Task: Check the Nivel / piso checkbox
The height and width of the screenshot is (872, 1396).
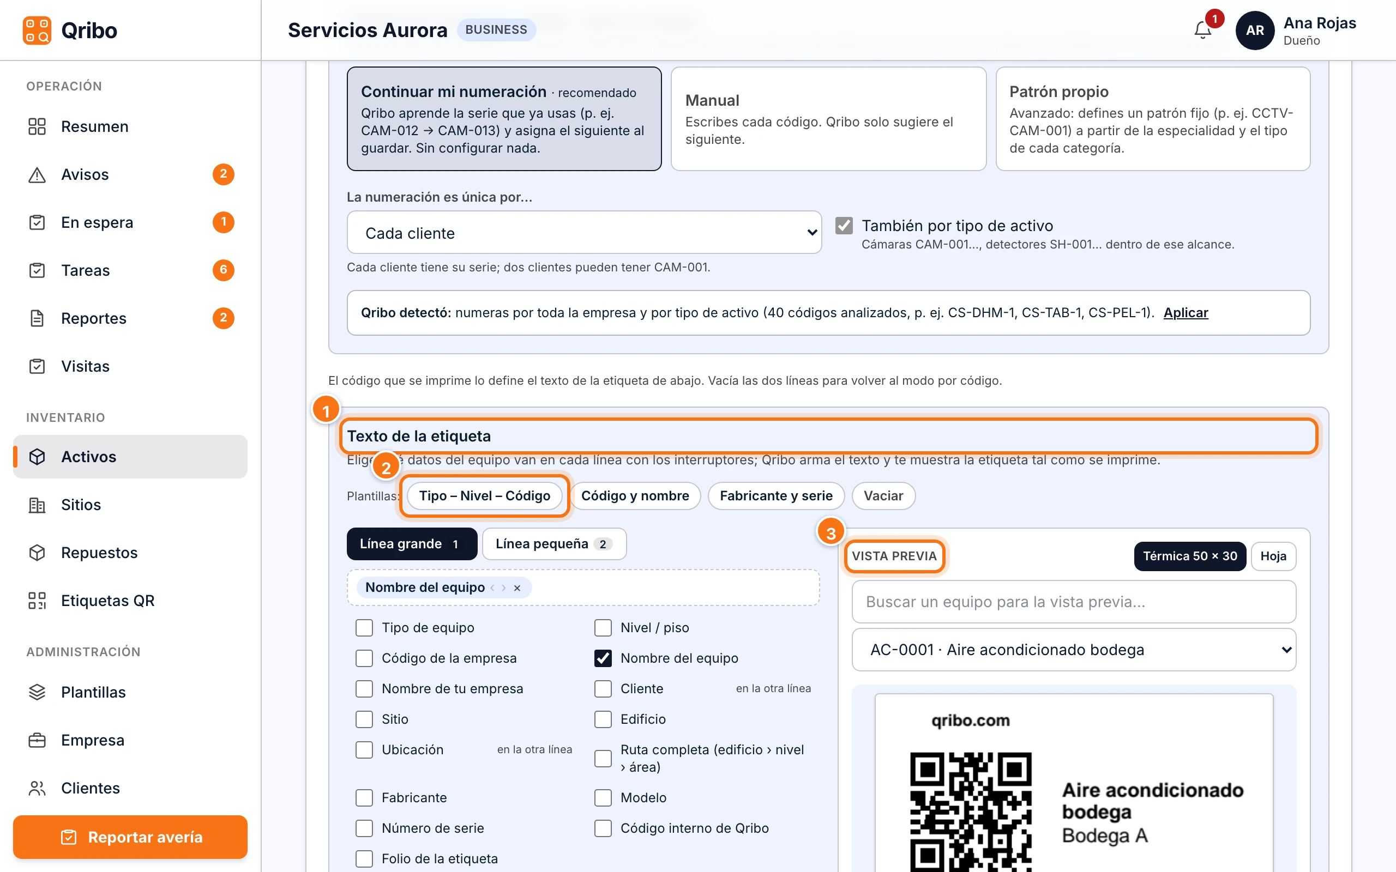Action: 603,627
